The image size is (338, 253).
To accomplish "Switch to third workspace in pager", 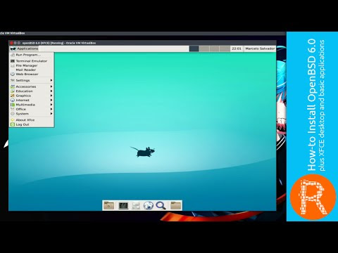I will pos(215,48).
